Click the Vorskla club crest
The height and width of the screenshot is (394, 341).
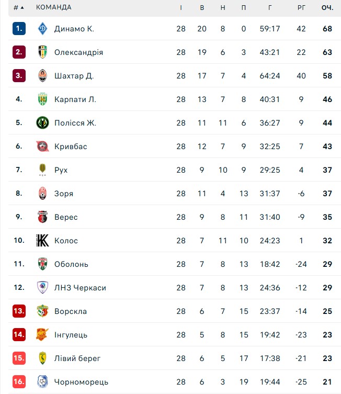(x=42, y=311)
